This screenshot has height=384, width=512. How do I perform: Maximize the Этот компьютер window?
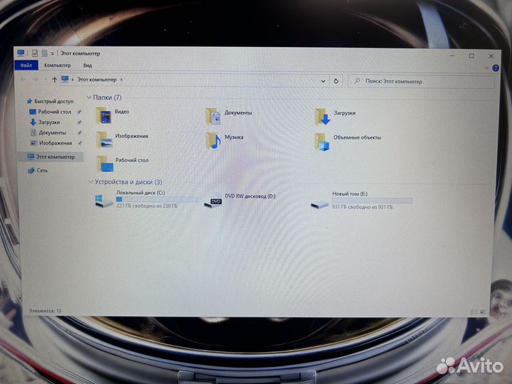471,56
